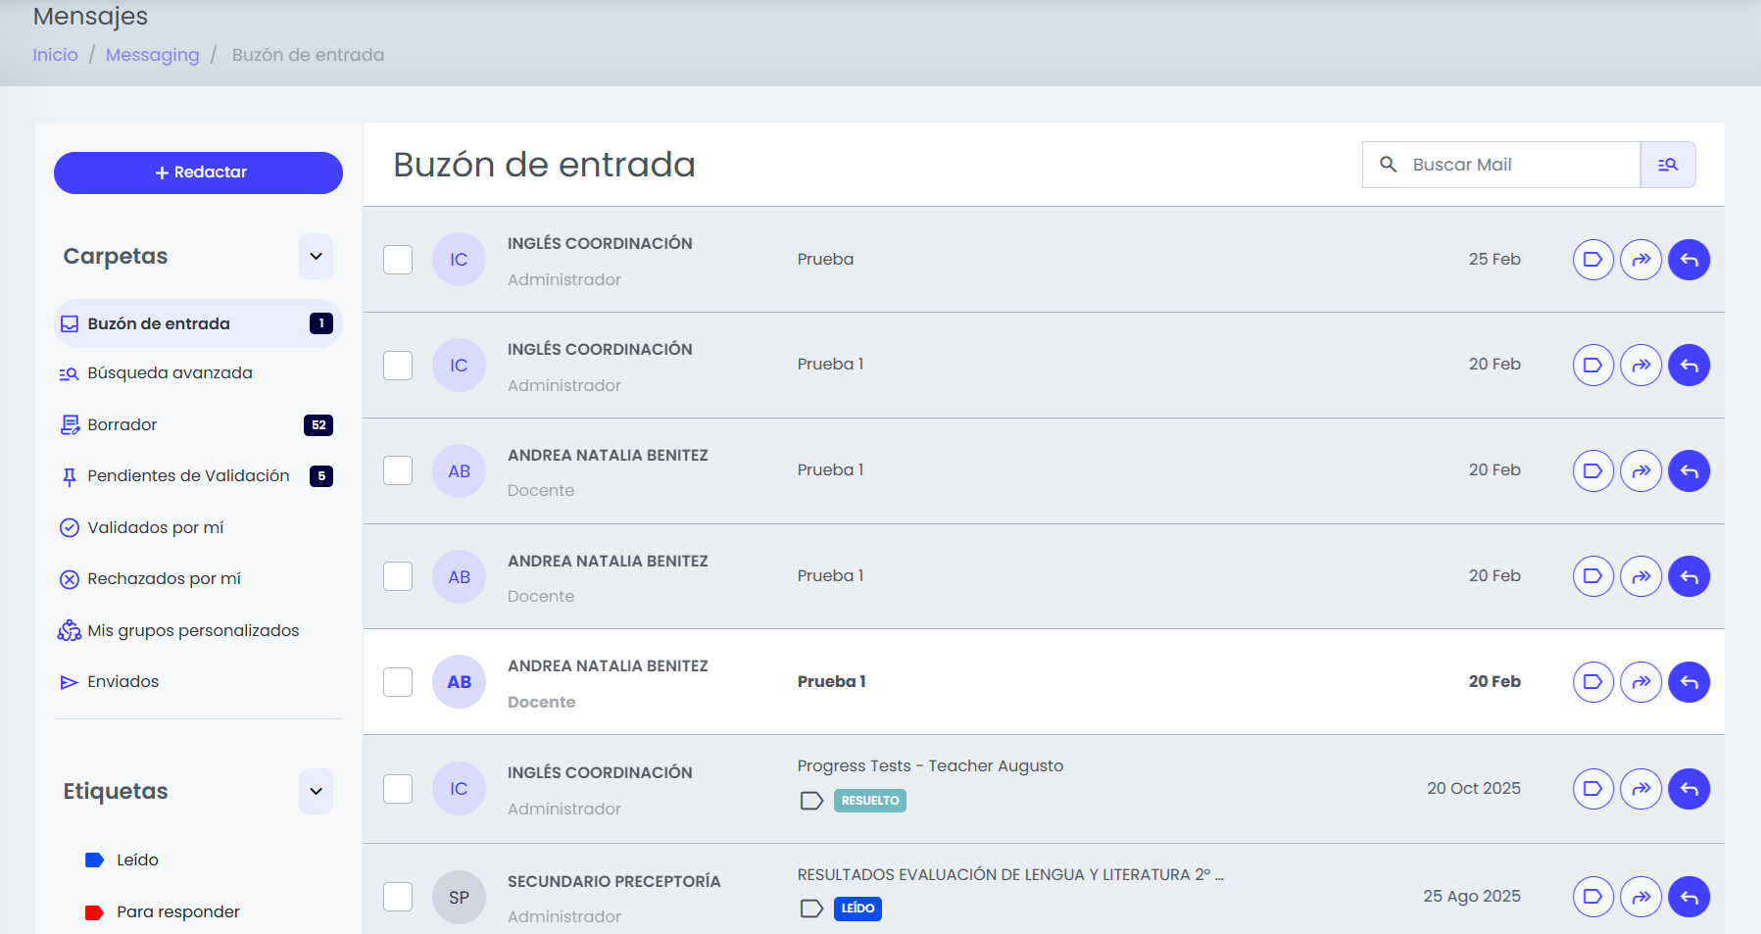This screenshot has height=934, width=1761.
Task: Select the Progress Tests - Teacher Augusto checkbox
Action: pos(398,789)
